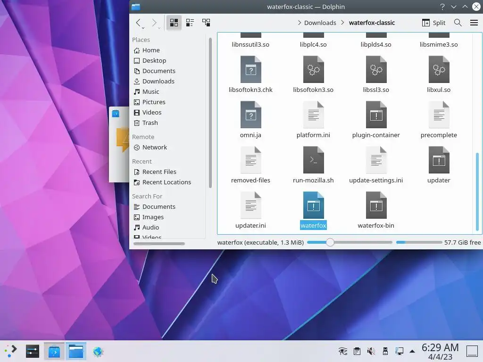The image size is (483, 362).
Task: Go back with the back arrow
Action: [138, 23]
